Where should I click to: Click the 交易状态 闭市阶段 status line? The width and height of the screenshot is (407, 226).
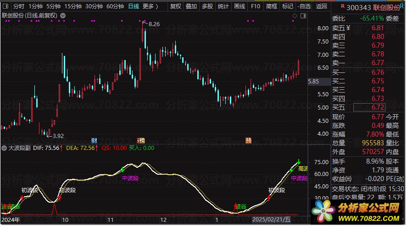tap(368, 189)
